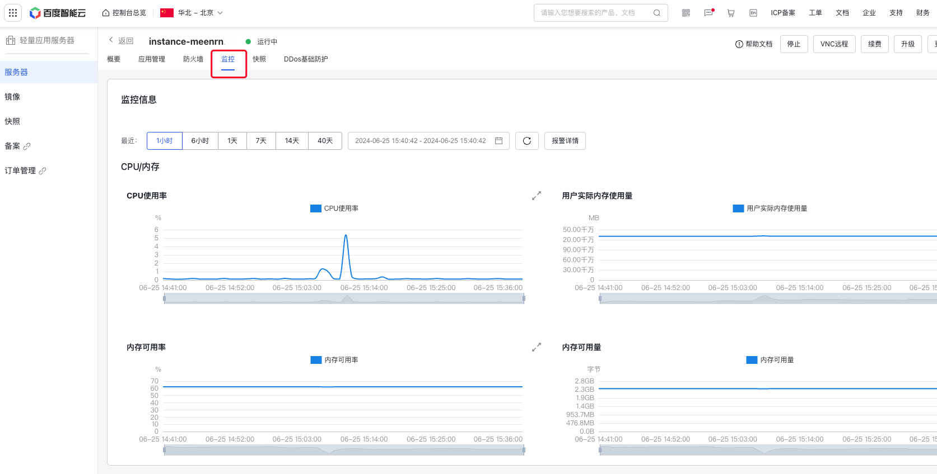
Task: Click the 报警详情 button
Action: click(x=565, y=141)
